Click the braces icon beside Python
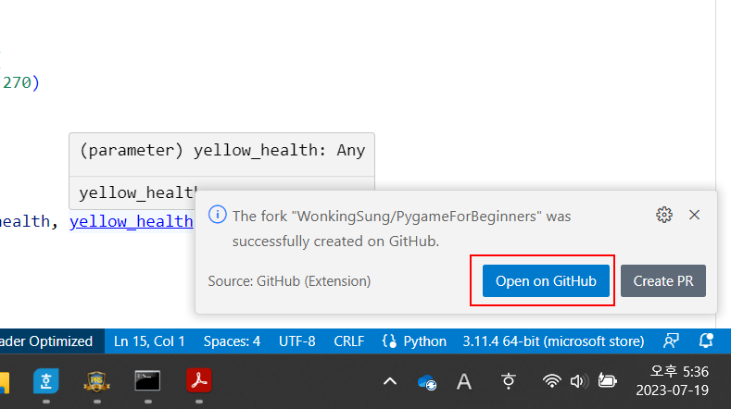 click(x=389, y=341)
